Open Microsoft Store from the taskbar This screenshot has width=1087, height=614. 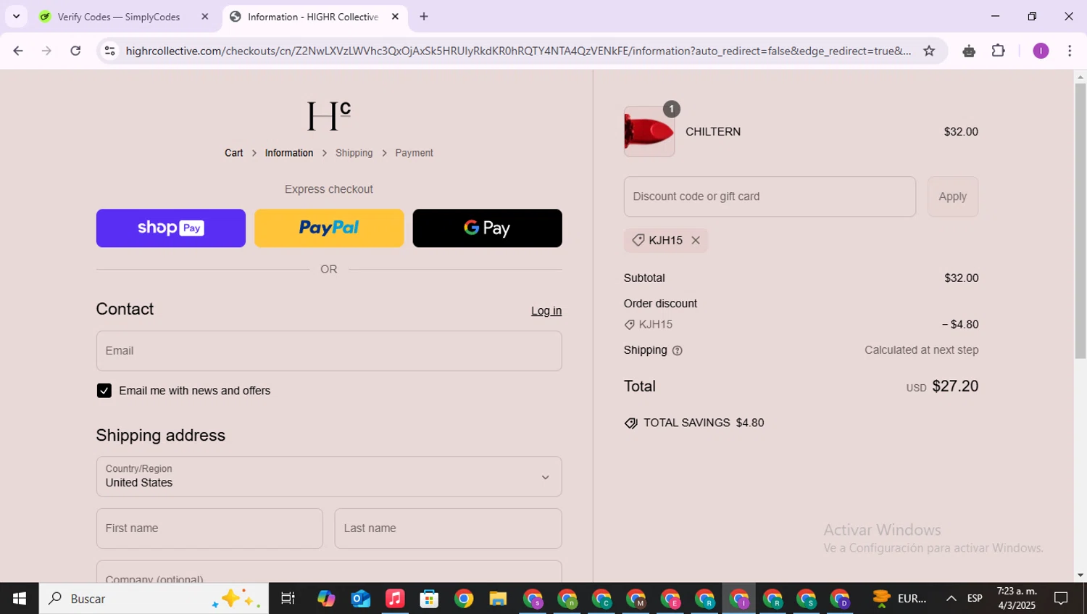pyautogui.click(x=430, y=599)
